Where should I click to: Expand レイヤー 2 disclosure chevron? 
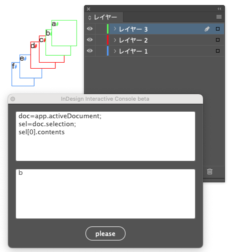pyautogui.click(x=115, y=40)
